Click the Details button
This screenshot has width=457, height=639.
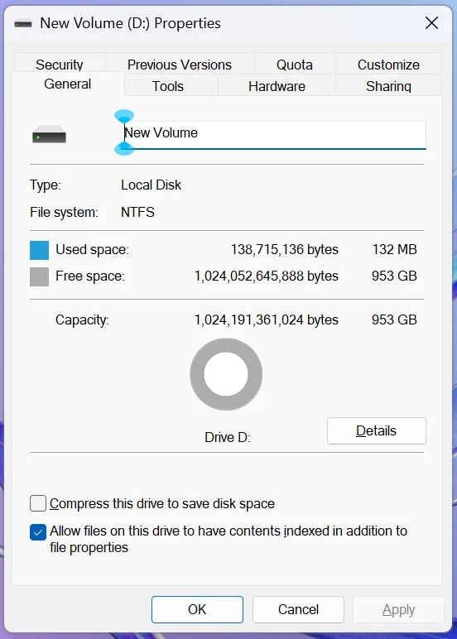(377, 430)
